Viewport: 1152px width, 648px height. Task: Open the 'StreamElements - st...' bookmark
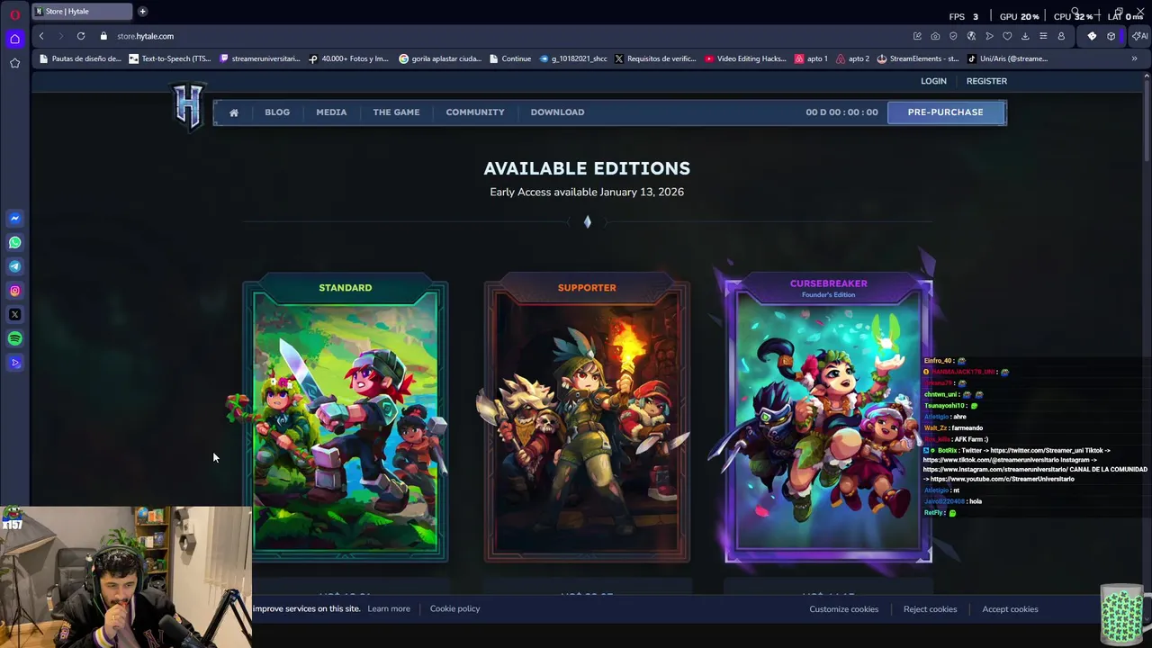(x=917, y=58)
